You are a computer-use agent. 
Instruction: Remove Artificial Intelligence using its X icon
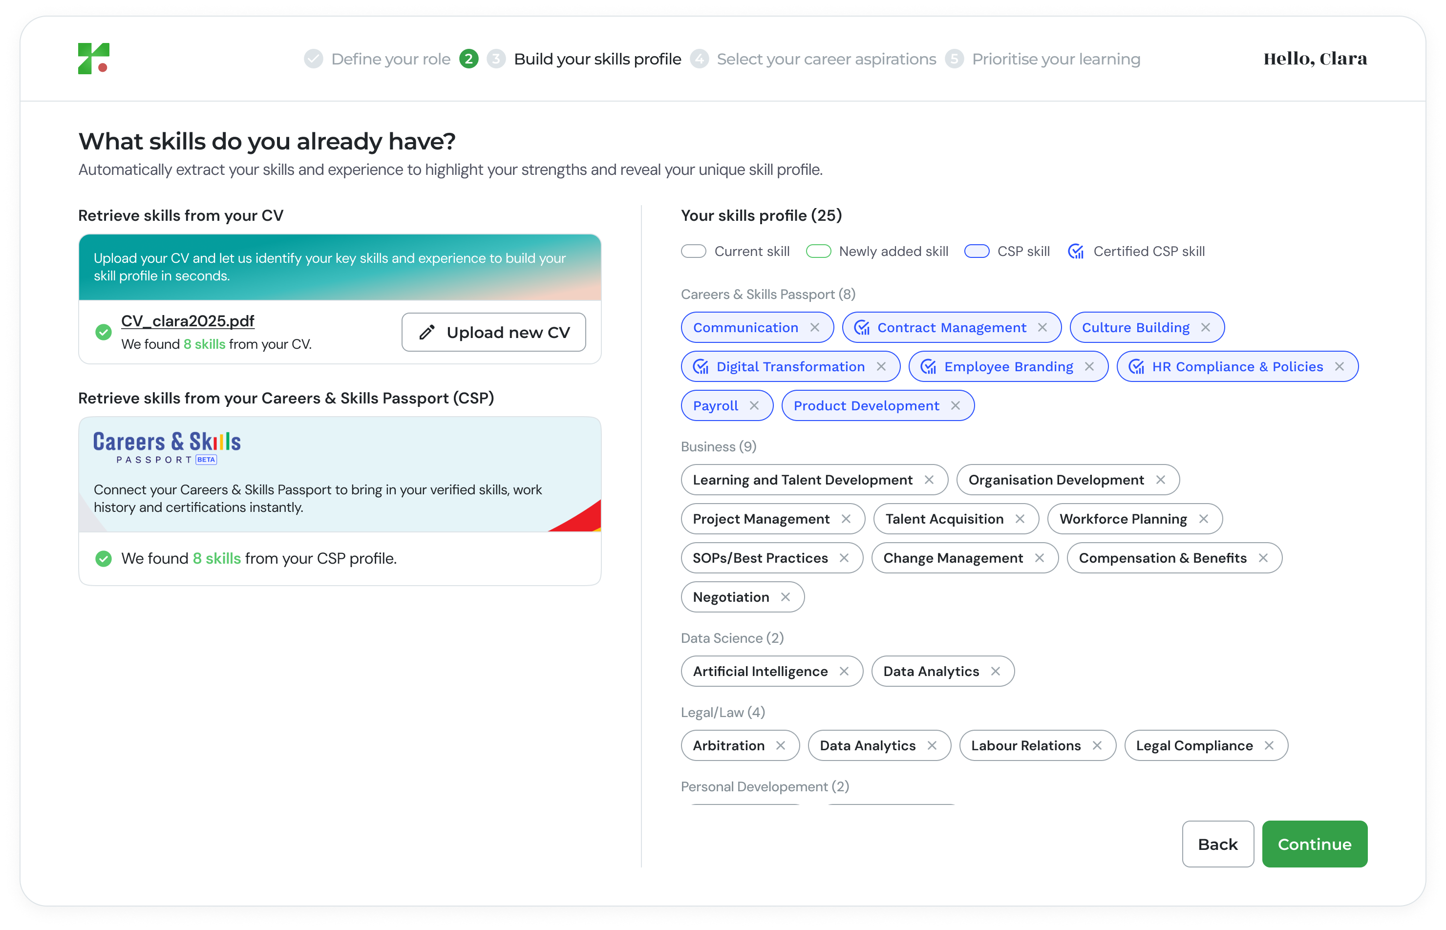coord(845,672)
